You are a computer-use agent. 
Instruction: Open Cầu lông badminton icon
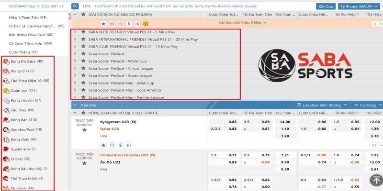tap(6, 110)
